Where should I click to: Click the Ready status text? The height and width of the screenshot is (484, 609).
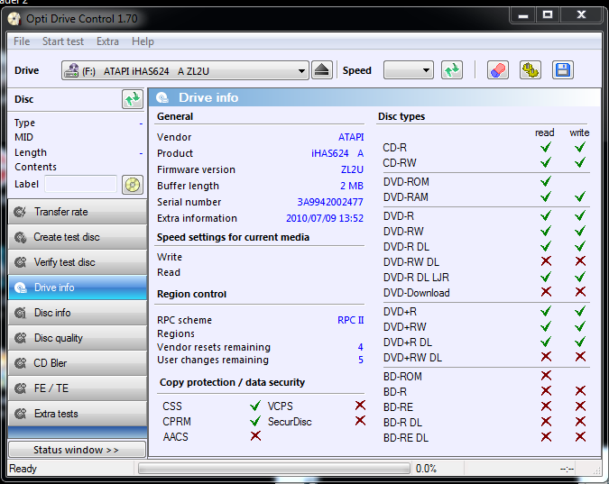23,469
